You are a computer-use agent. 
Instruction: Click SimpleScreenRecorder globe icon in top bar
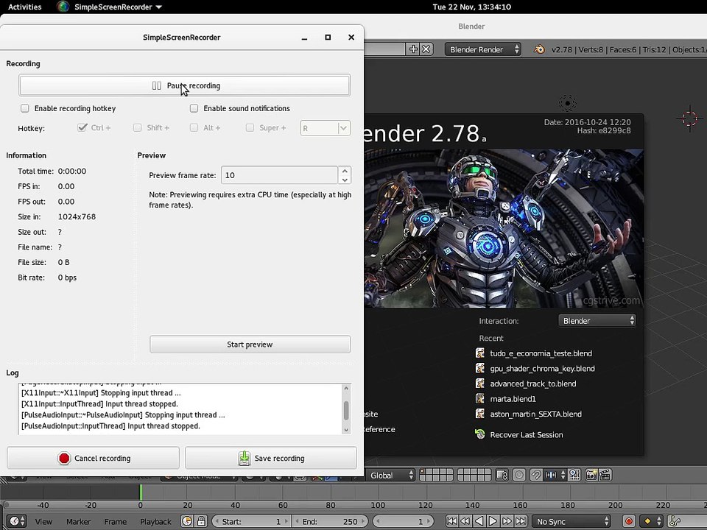click(63, 7)
